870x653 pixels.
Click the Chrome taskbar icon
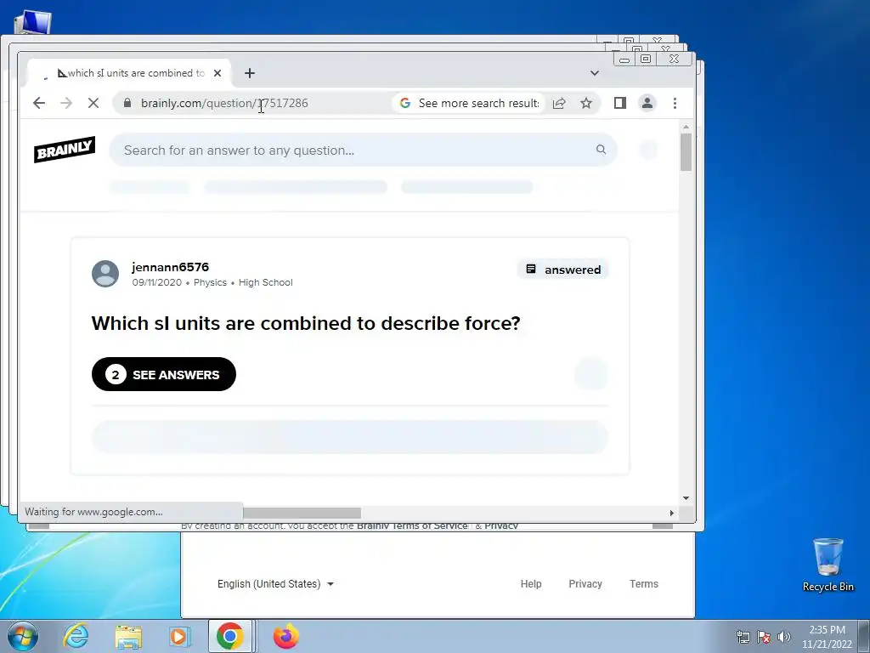pyautogui.click(x=229, y=636)
